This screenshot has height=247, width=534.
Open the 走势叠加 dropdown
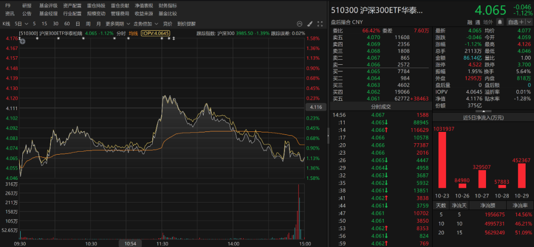[x=145, y=24]
